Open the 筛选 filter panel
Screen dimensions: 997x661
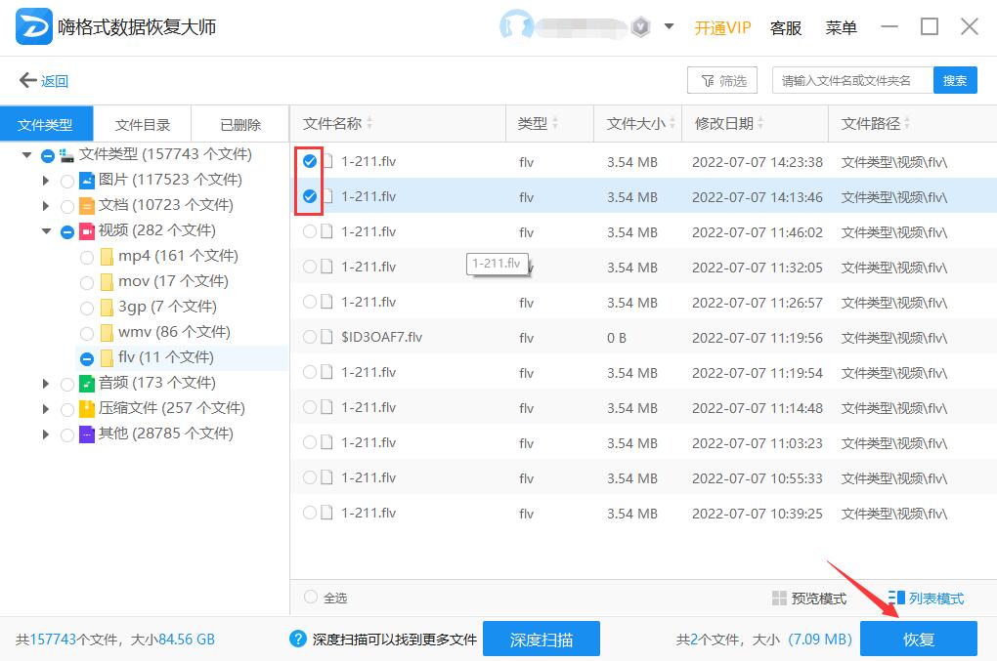(722, 80)
